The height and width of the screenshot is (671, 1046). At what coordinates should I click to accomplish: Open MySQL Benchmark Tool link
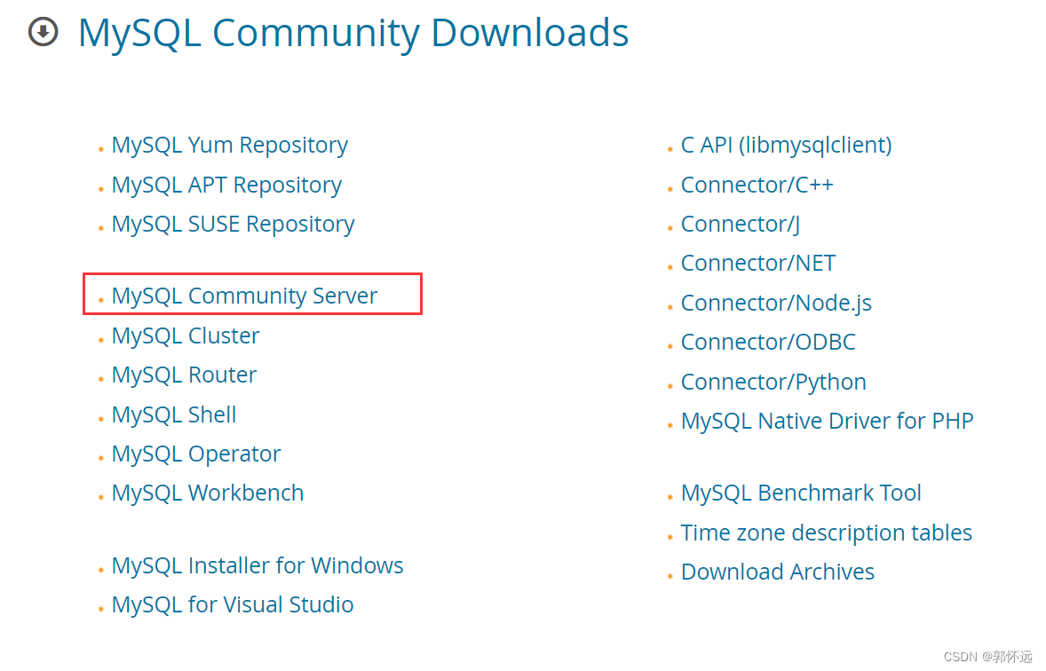pos(801,493)
